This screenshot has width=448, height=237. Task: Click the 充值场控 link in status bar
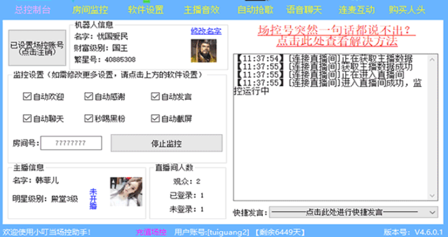(151, 232)
